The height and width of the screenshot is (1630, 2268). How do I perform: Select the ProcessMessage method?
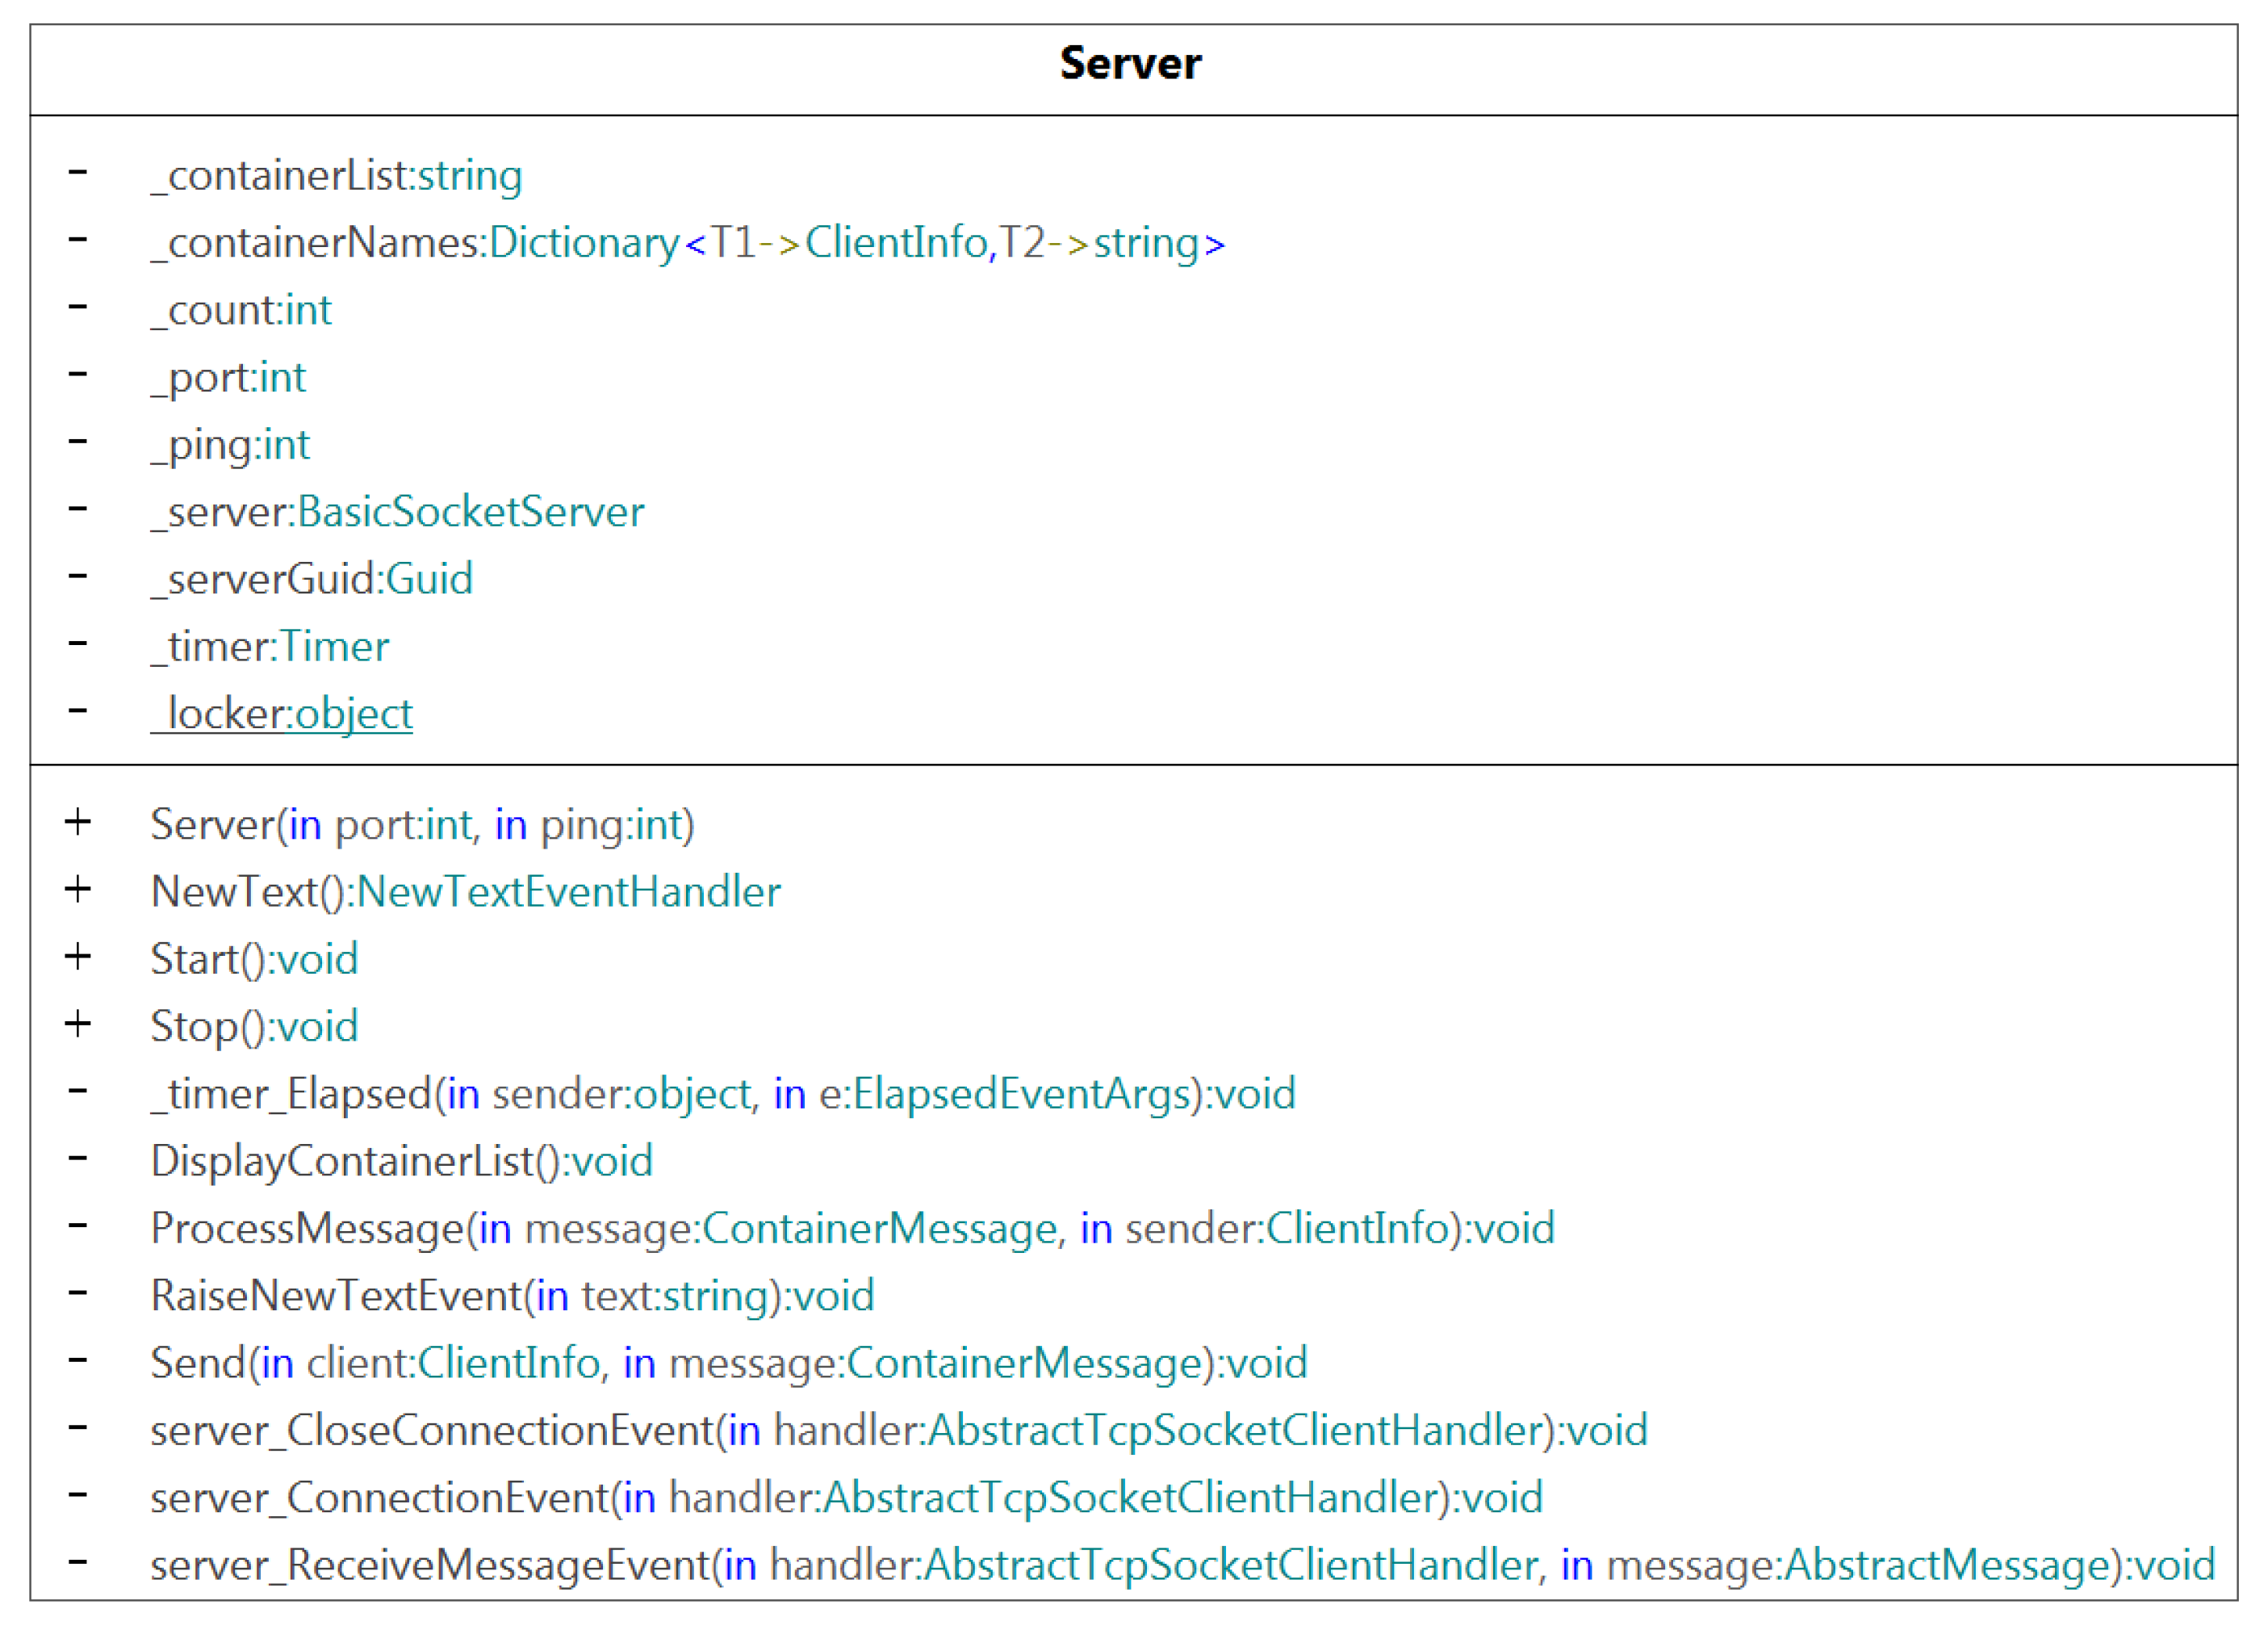(852, 1229)
